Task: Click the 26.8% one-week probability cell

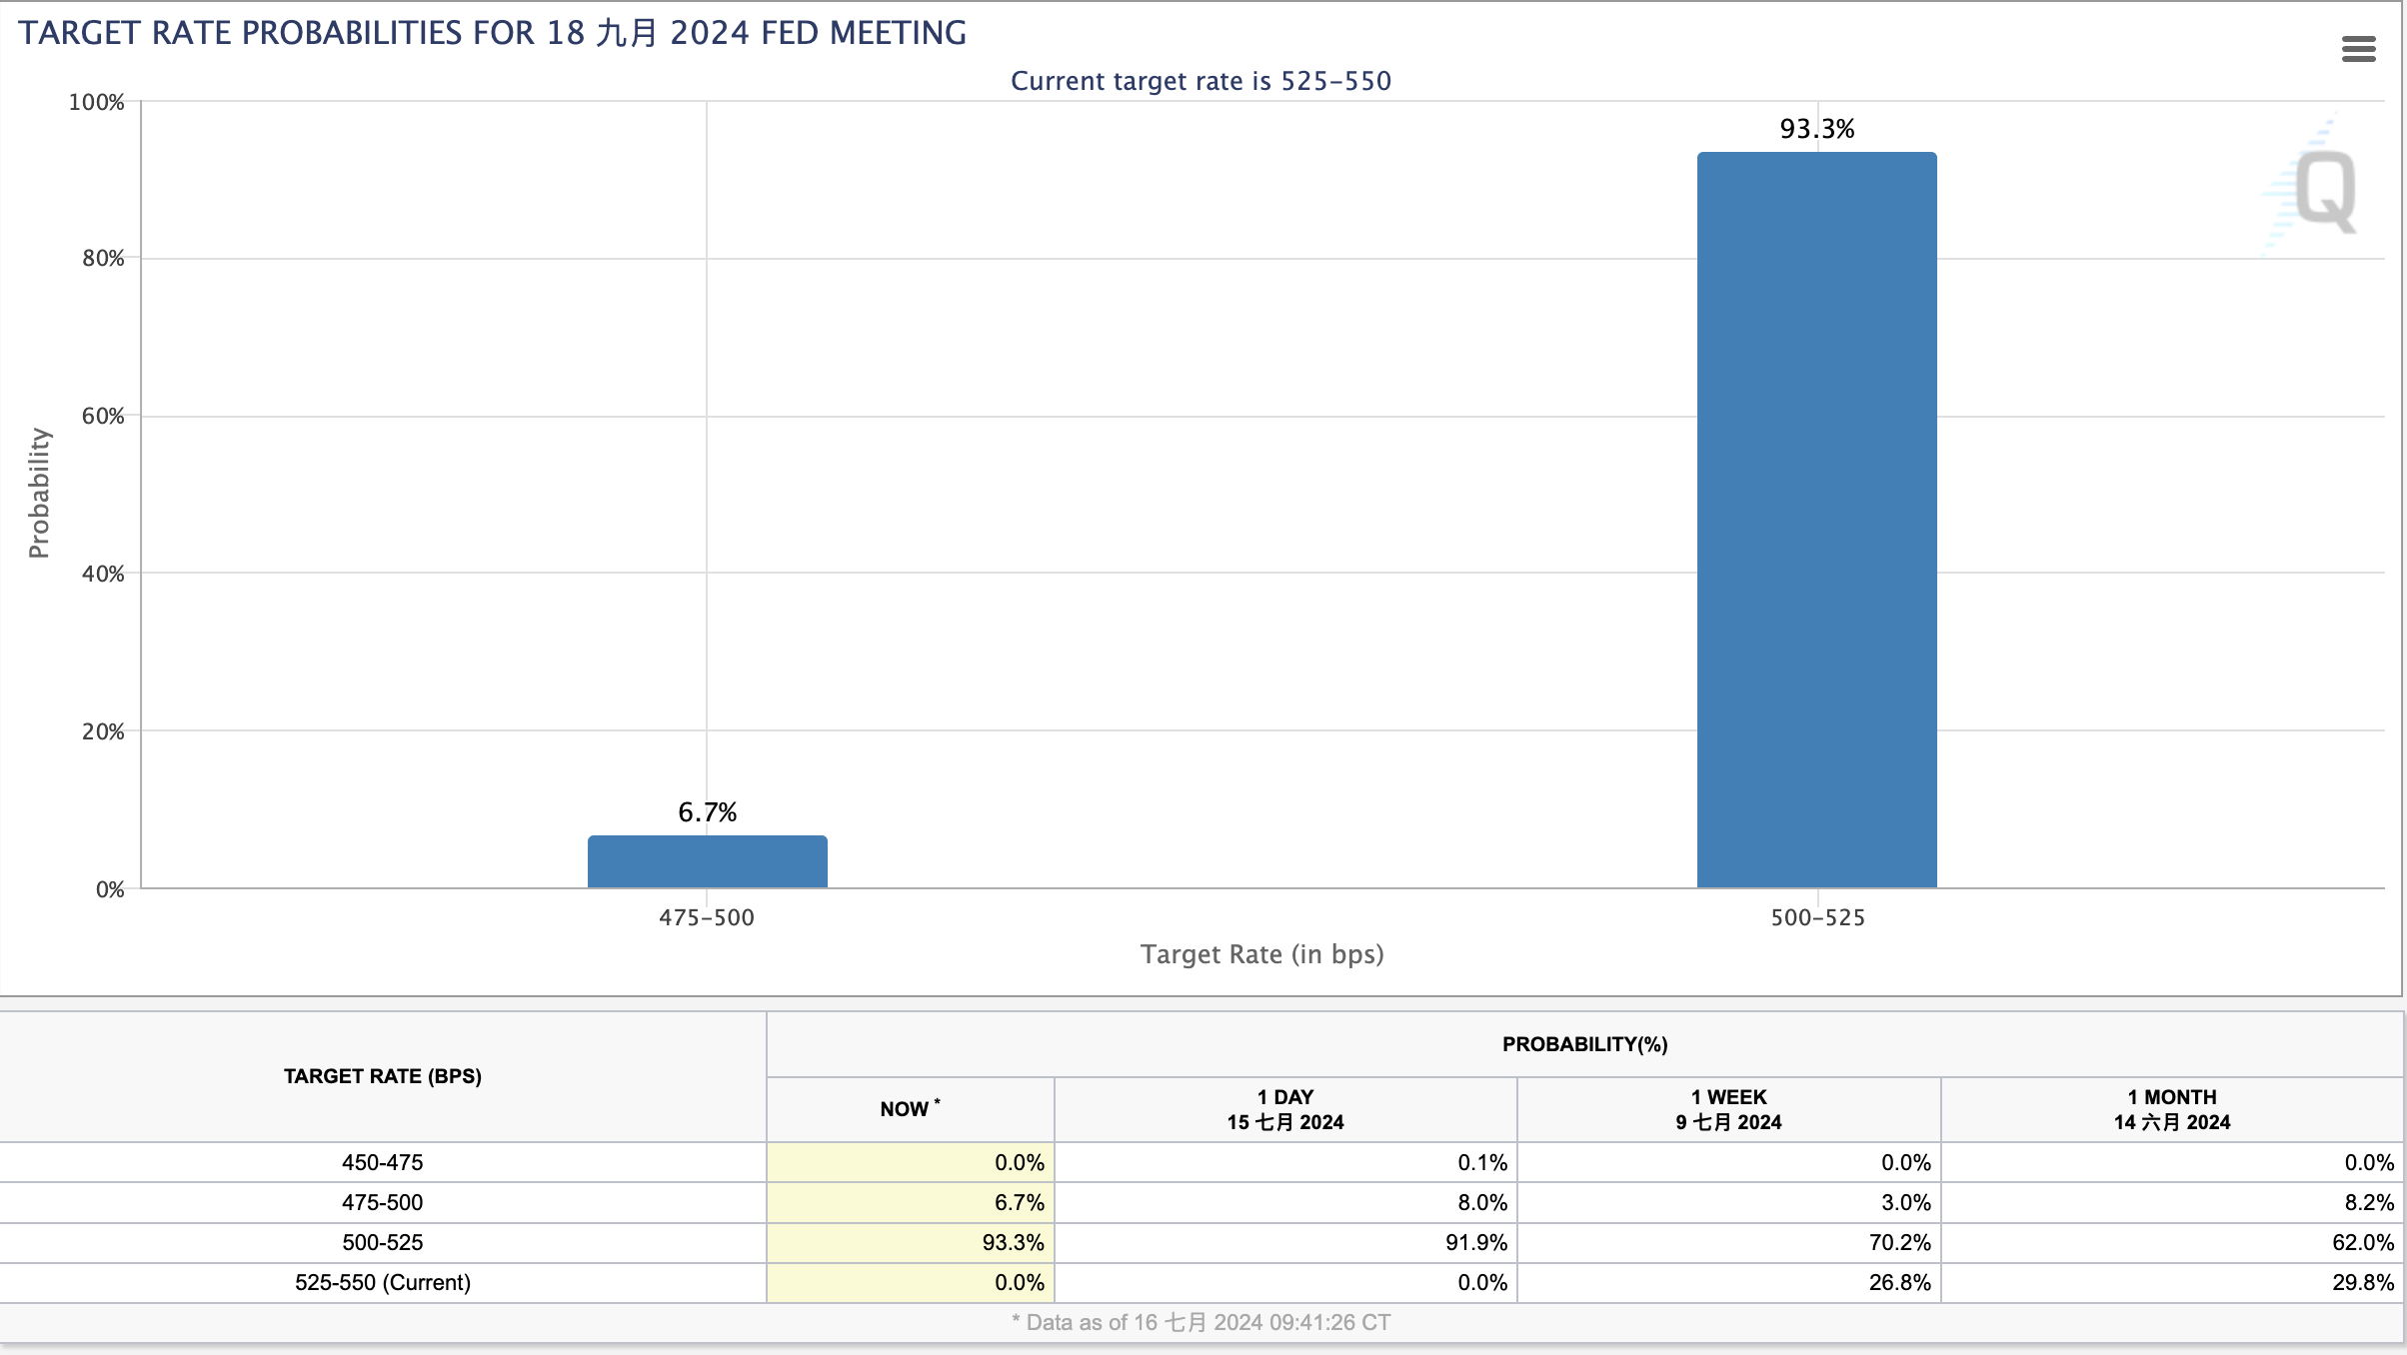Action: tap(1728, 1282)
